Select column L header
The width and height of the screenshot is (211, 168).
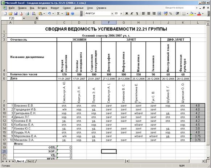pyautogui.click(x=198, y=22)
